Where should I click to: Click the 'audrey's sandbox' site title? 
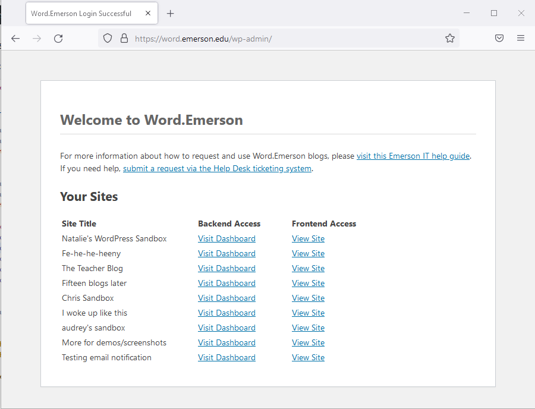click(93, 328)
